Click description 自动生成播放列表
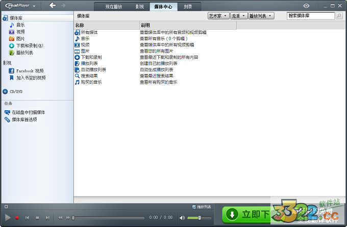347x227 pixels. coord(157,70)
